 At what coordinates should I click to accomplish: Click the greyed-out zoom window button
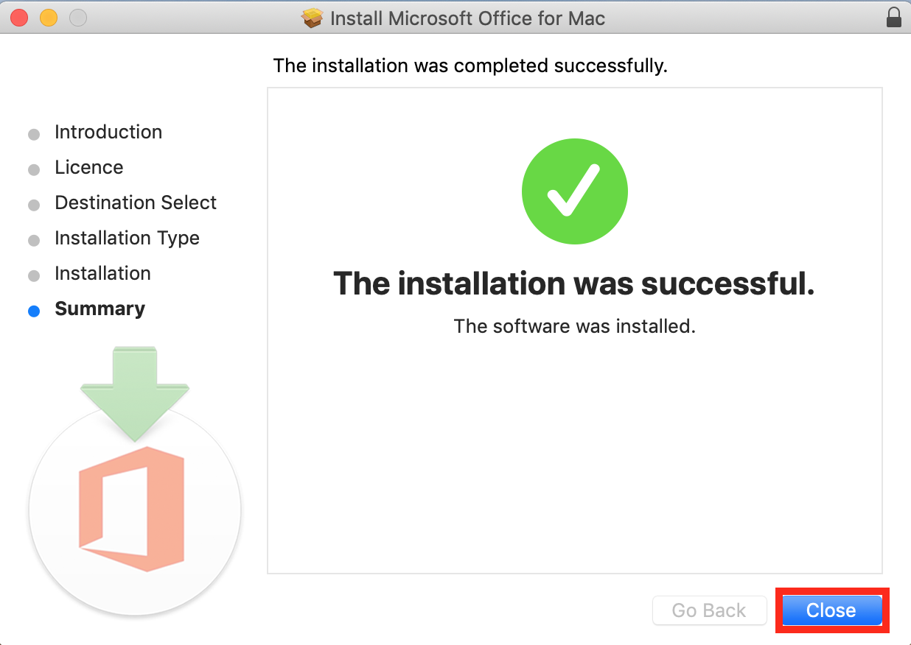[x=77, y=18]
